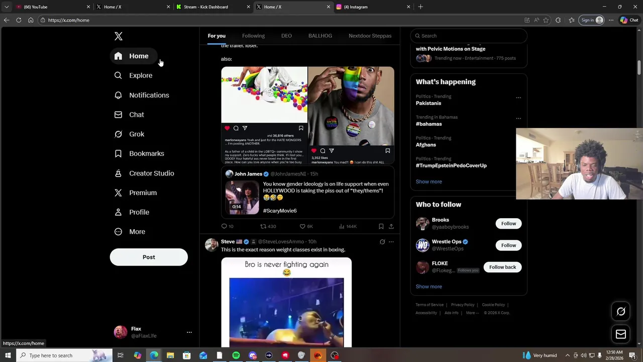The height and width of the screenshot is (362, 643).
Task: Select the BALLHOG tab
Action: pos(320,36)
